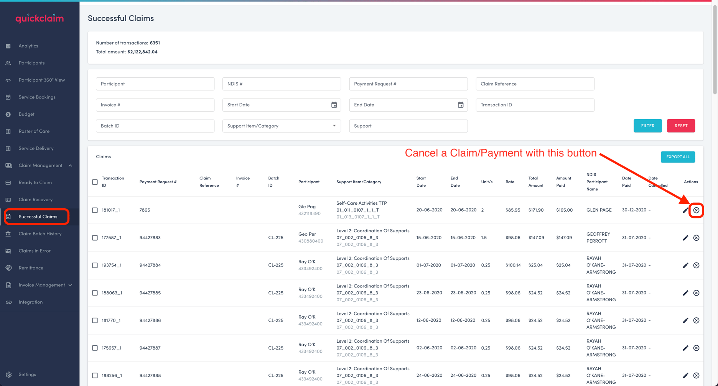718x386 pixels.
Task: Click the Remittance icon in the sidebar
Action: coord(9,268)
